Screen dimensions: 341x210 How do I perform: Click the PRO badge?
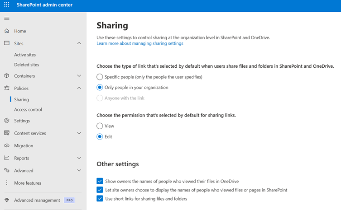[69, 200]
